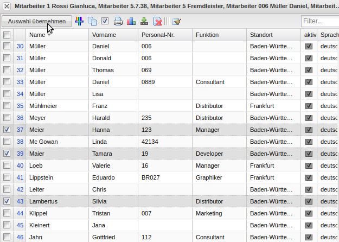Click the sort arrow beside Name header

tap(49, 35)
